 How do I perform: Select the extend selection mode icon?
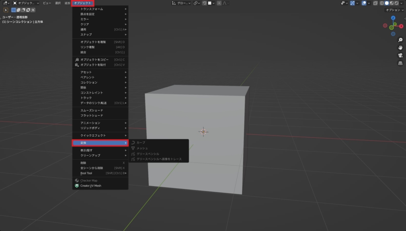click(x=18, y=10)
